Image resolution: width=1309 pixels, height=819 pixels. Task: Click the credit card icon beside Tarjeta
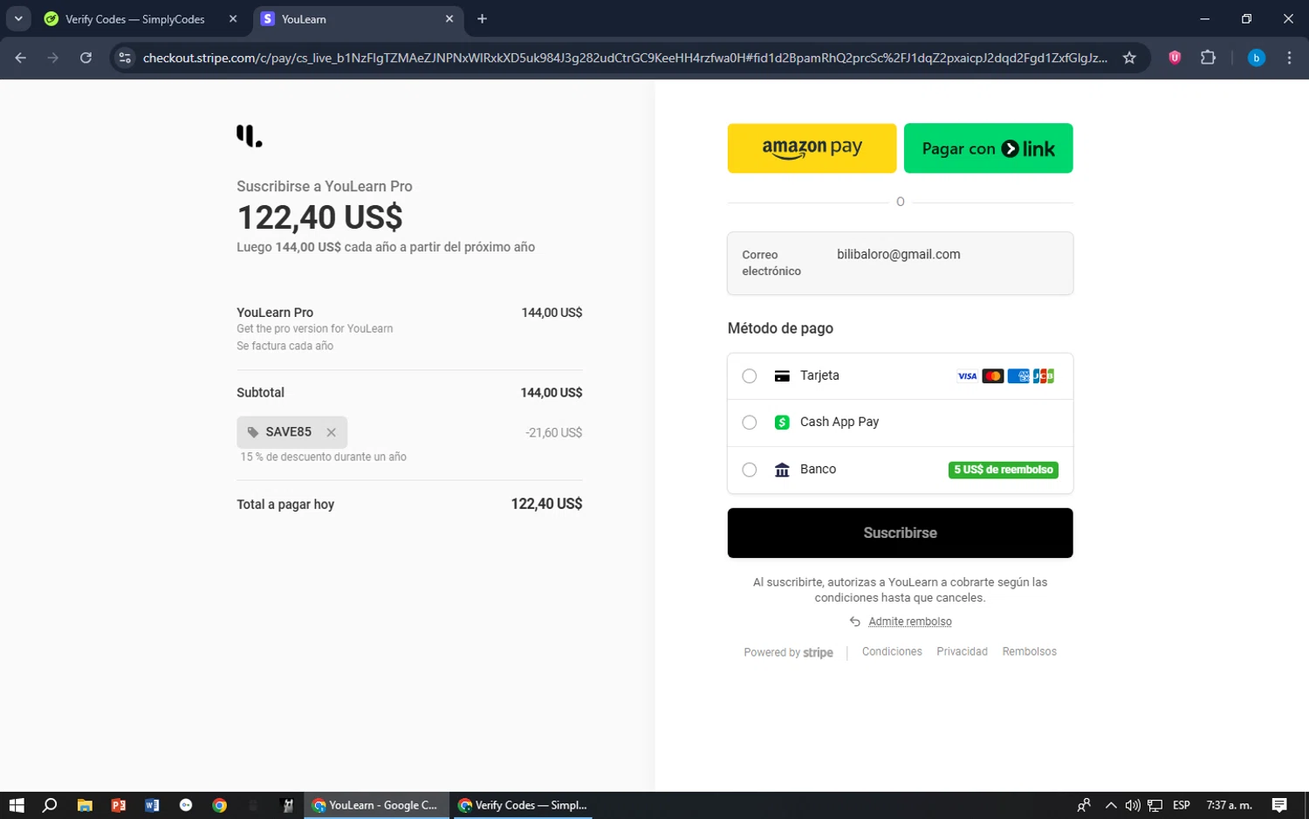[782, 376]
